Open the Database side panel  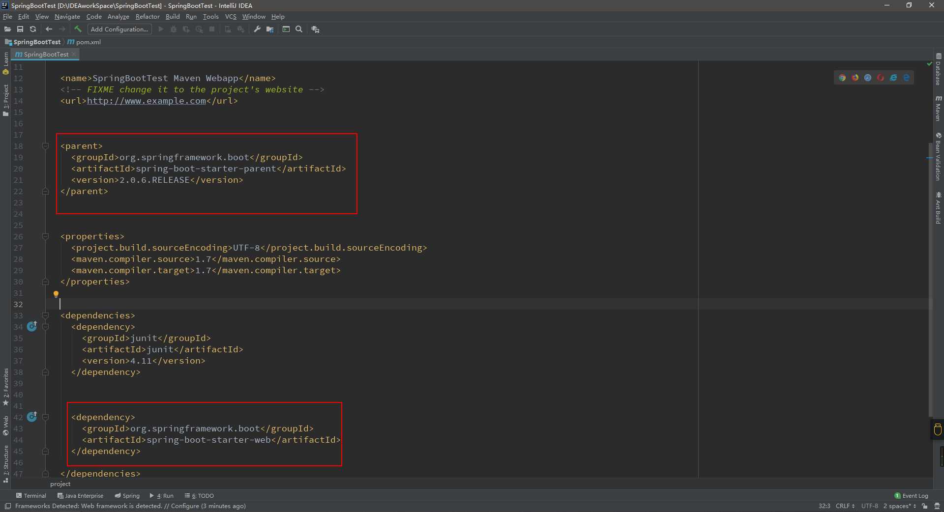(x=938, y=69)
